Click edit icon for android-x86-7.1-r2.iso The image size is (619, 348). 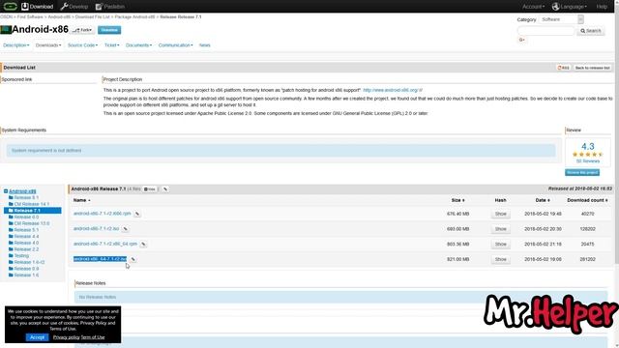[125, 229]
